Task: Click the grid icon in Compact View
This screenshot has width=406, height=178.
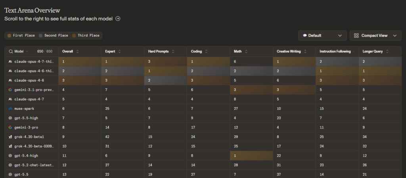Action: click(356, 35)
